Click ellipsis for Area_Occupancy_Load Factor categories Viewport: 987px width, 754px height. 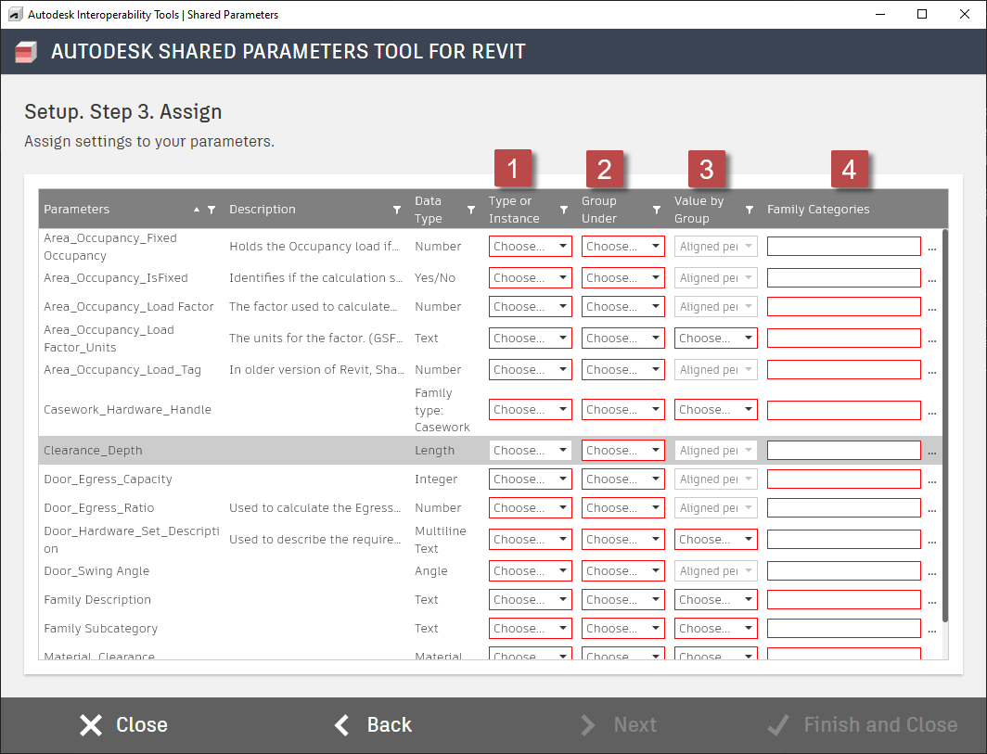coord(932,309)
